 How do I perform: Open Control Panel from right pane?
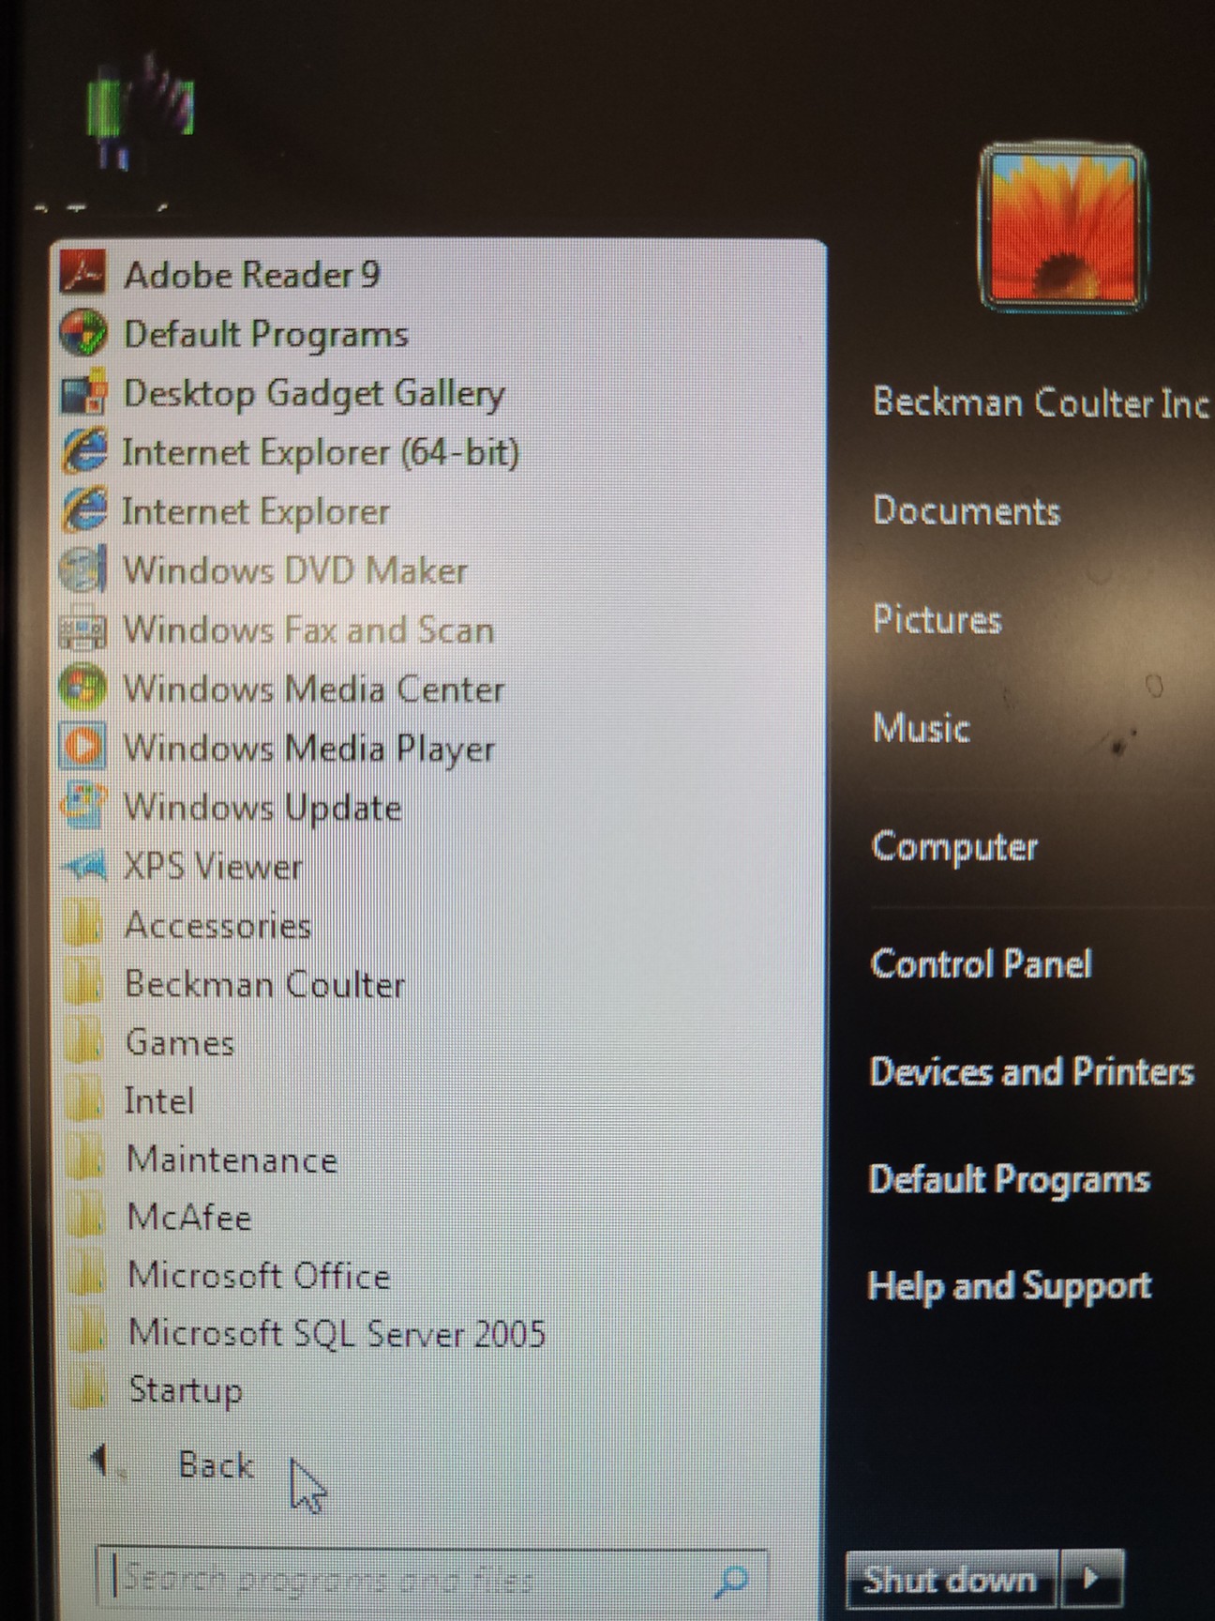[x=981, y=963]
